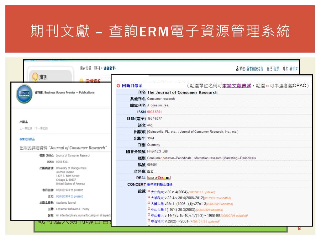
Task: Open 中山醫大 holdings link
Action: coord(157,216)
